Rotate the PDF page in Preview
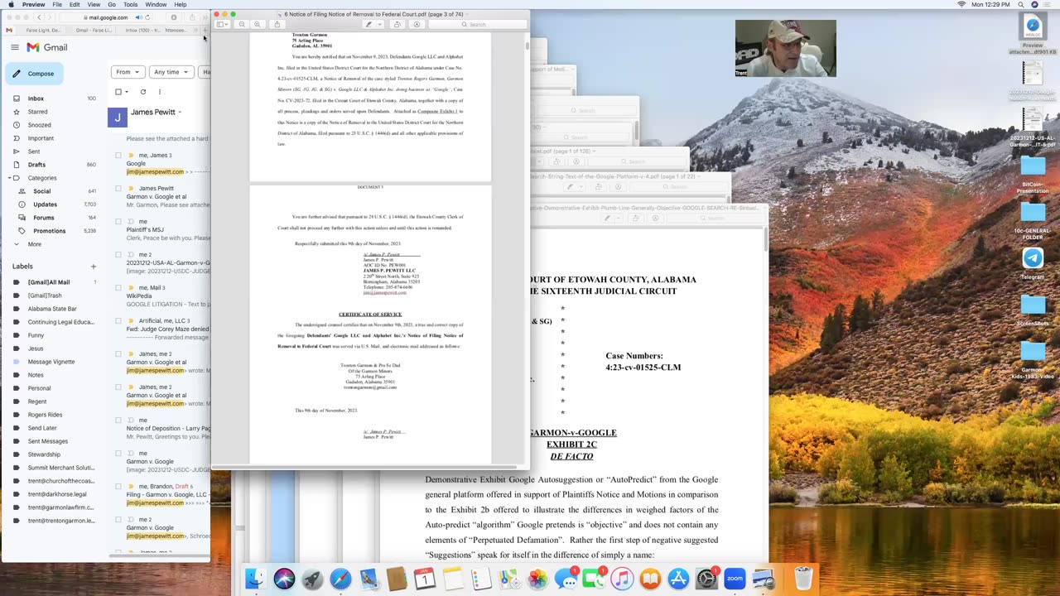 (x=397, y=25)
